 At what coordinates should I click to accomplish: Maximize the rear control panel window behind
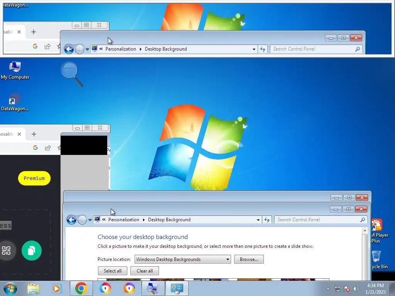[349, 198]
